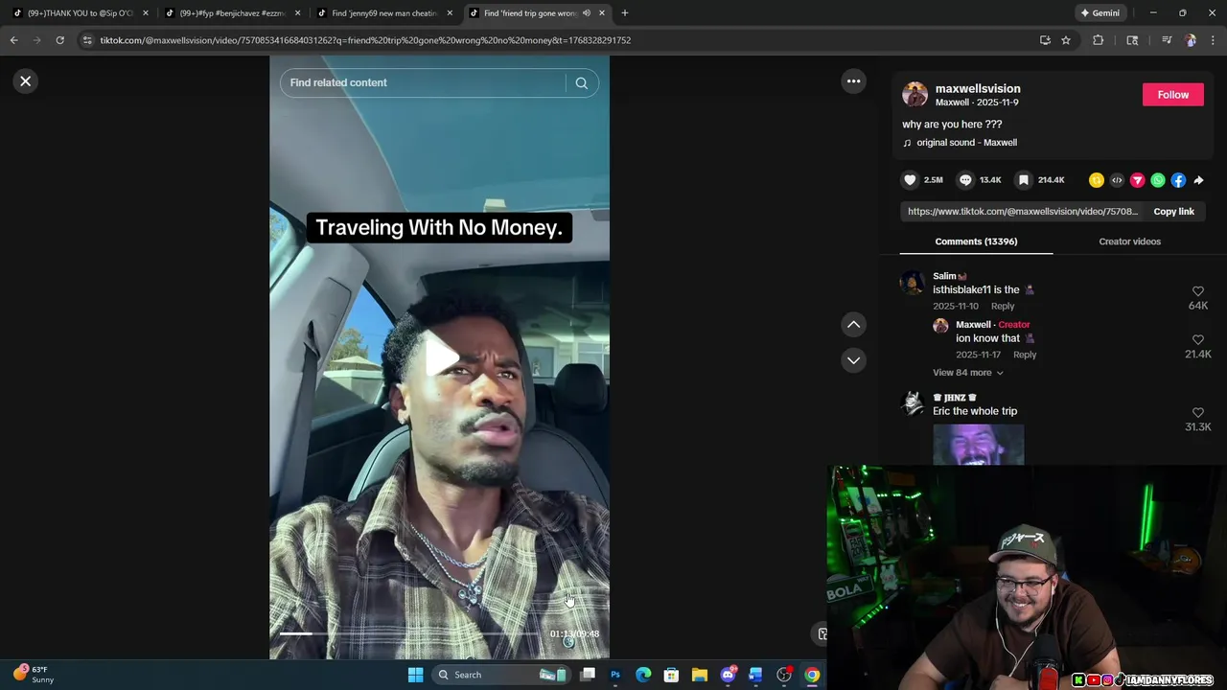Go to the previous video
Screen dimensions: 1227x690
853,325
